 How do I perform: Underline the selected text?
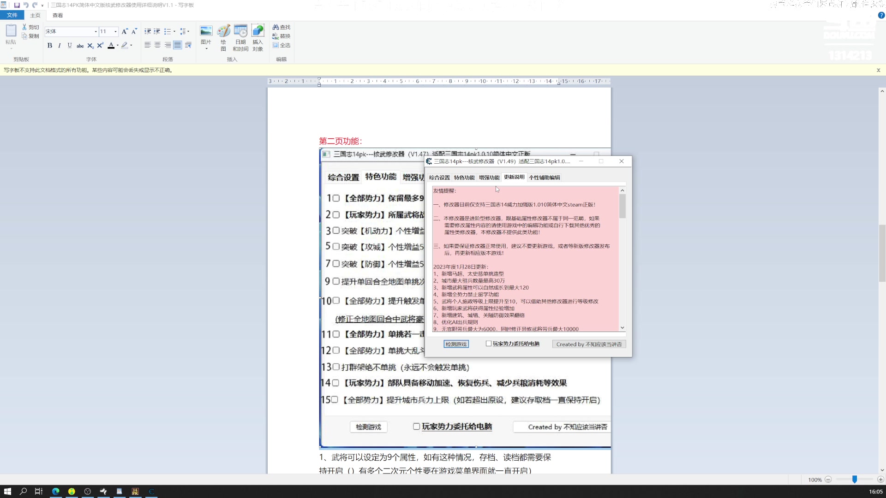coord(70,45)
